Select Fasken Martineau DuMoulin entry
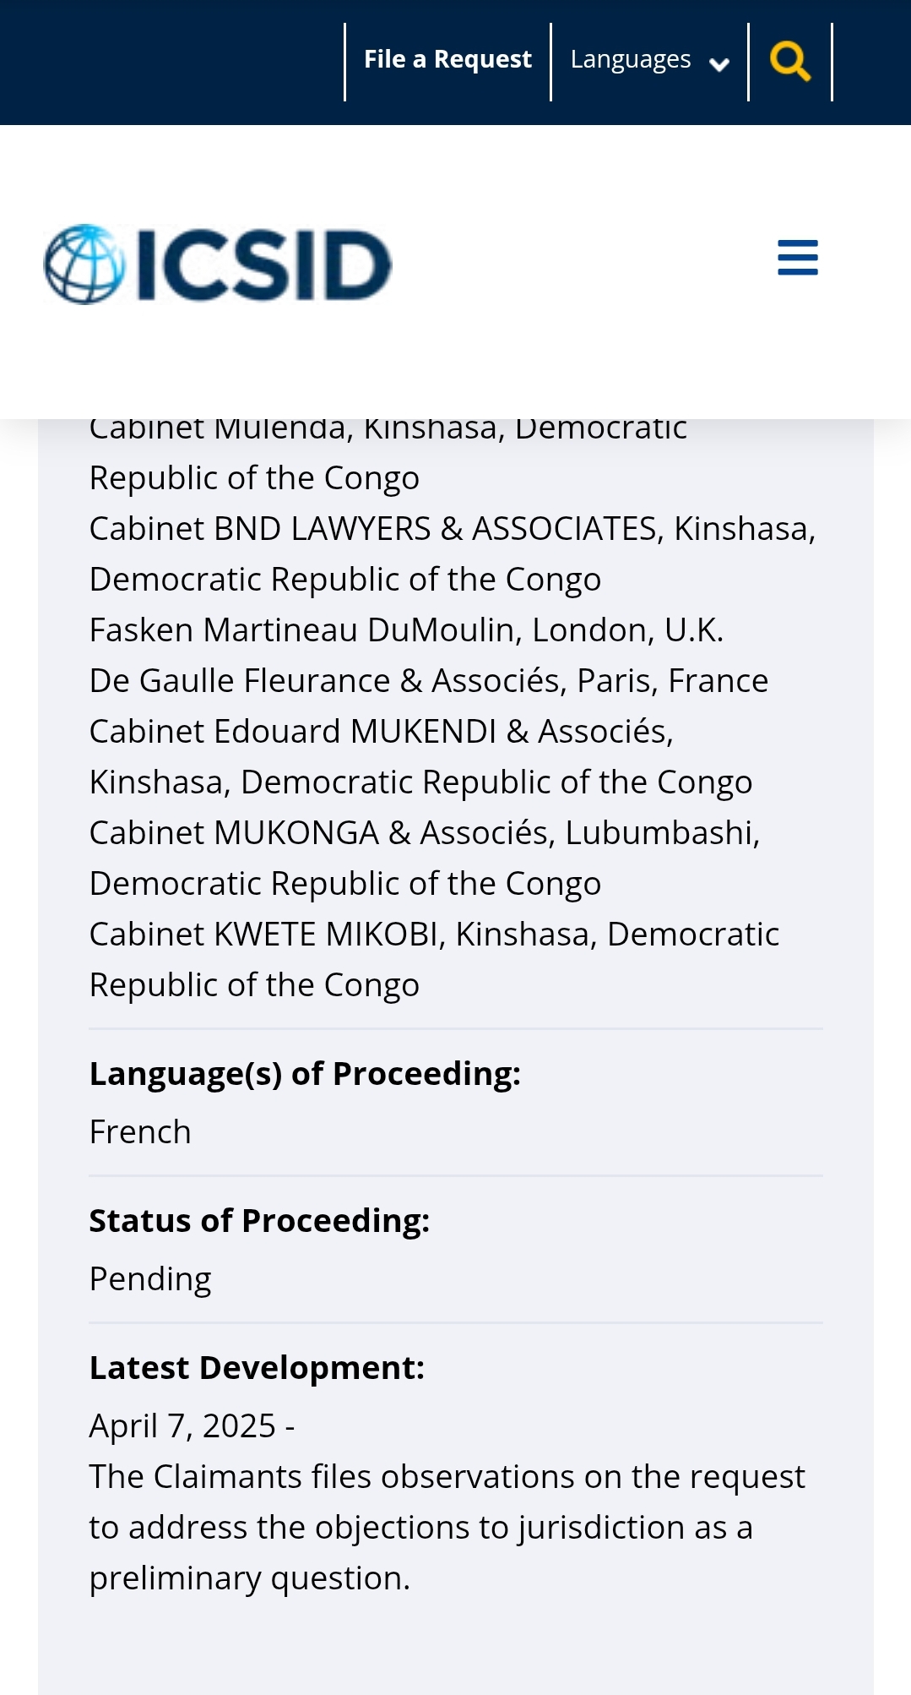Viewport: 911px width, 1695px height. [406, 630]
